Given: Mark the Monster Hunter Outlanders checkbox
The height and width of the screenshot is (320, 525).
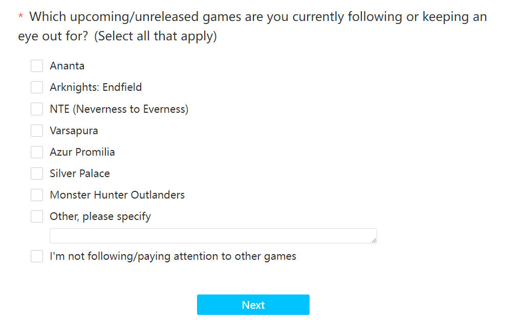Looking at the screenshot, I should [x=37, y=195].
